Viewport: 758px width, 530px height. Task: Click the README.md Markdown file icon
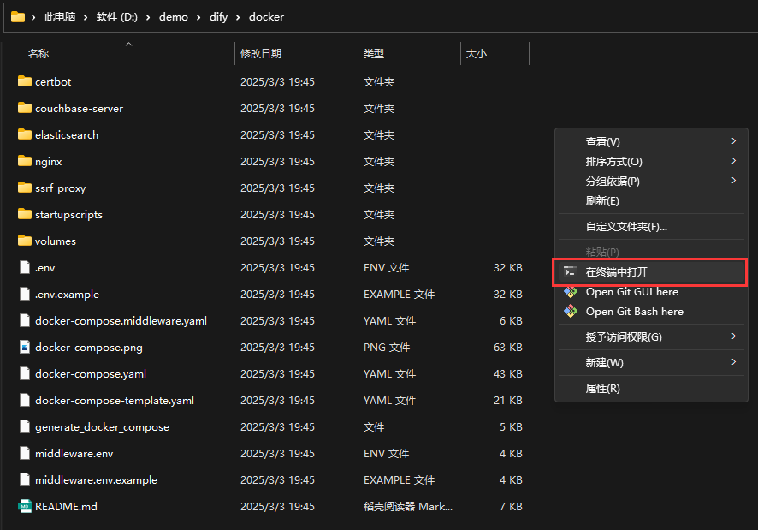[x=24, y=507]
